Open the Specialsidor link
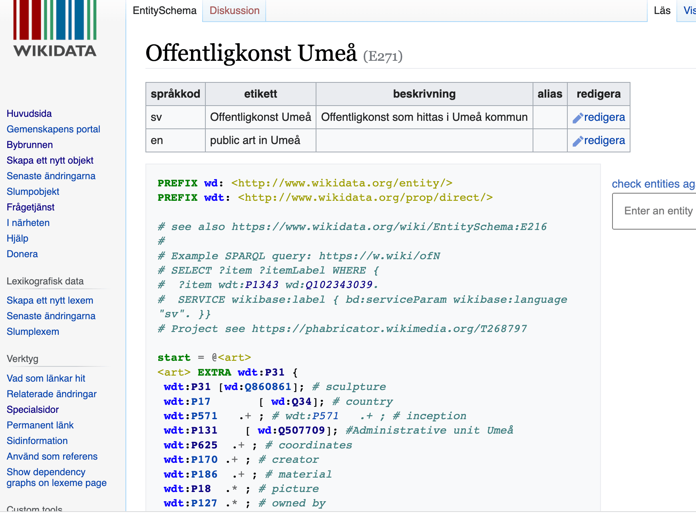The image size is (696, 516). pyautogui.click(x=32, y=410)
